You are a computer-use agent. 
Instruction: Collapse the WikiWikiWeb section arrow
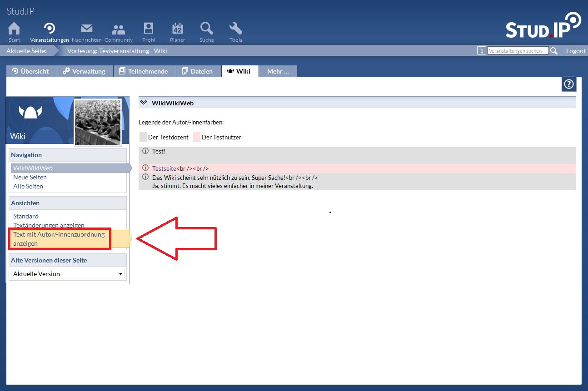(x=144, y=103)
